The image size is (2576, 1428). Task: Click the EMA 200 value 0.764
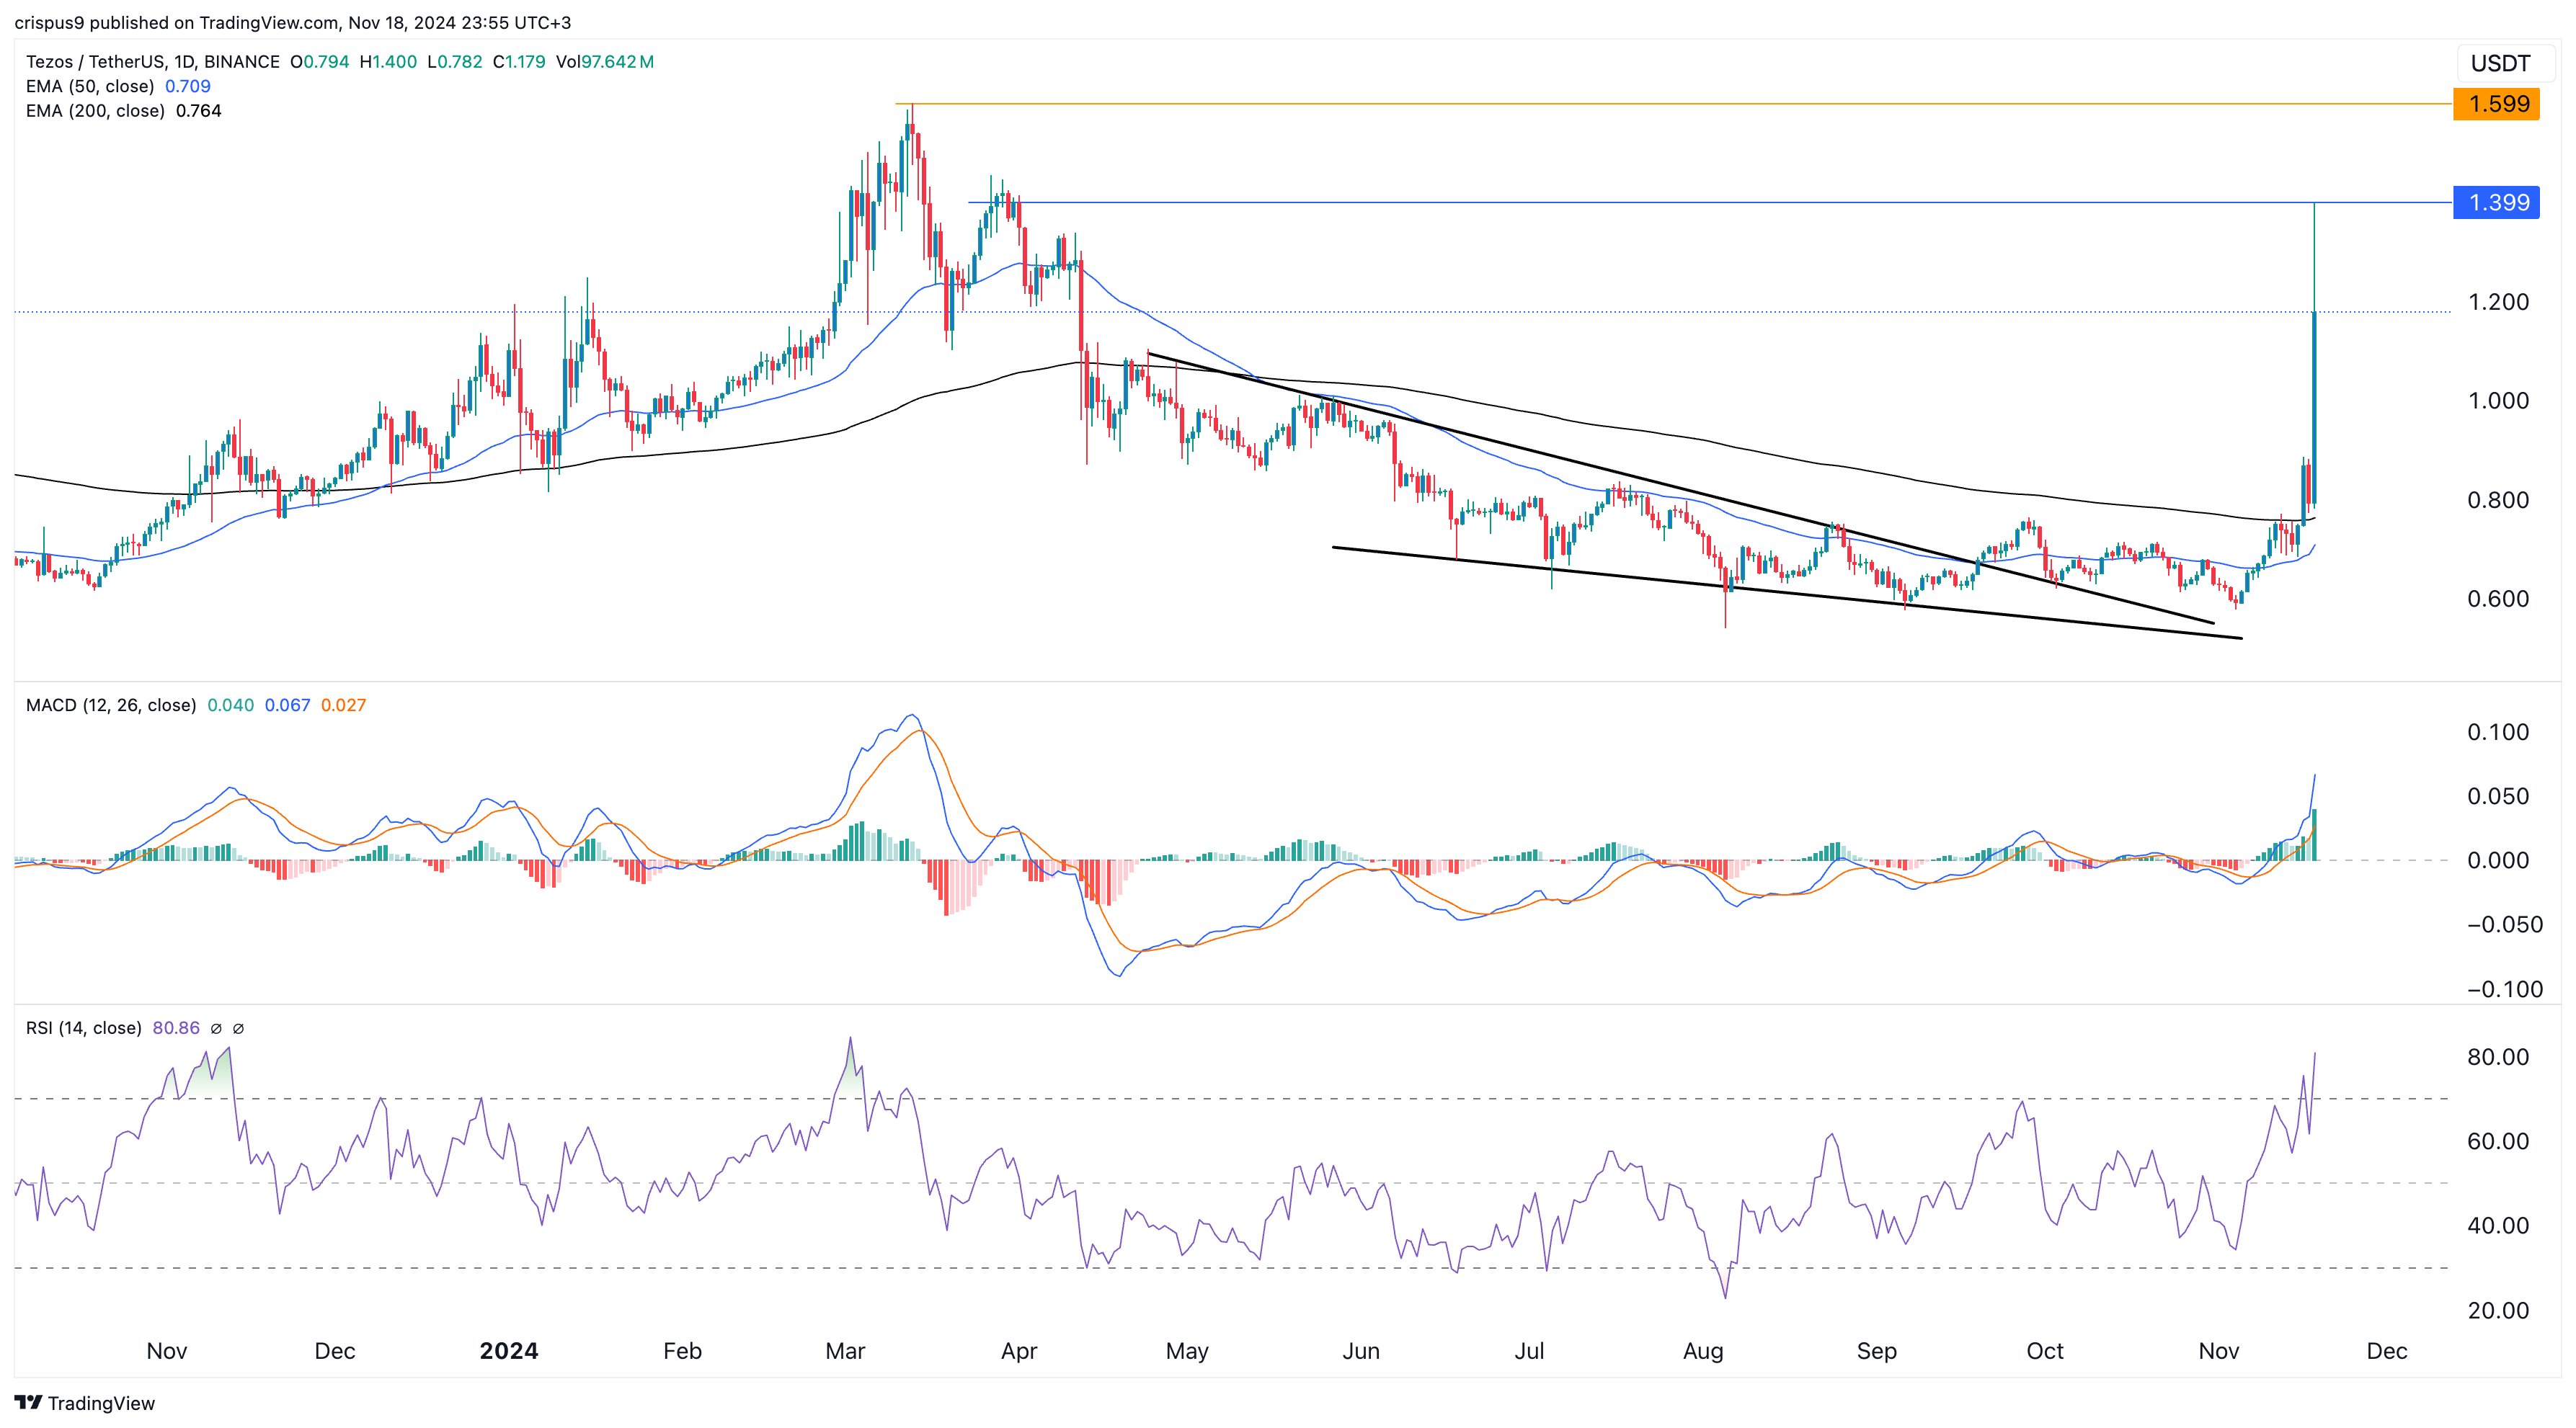[199, 111]
